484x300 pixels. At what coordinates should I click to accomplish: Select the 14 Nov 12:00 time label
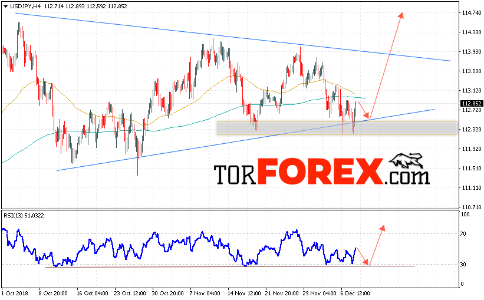click(244, 293)
